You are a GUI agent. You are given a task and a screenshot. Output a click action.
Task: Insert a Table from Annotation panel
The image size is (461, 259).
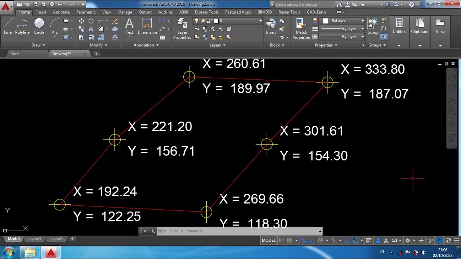click(162, 37)
